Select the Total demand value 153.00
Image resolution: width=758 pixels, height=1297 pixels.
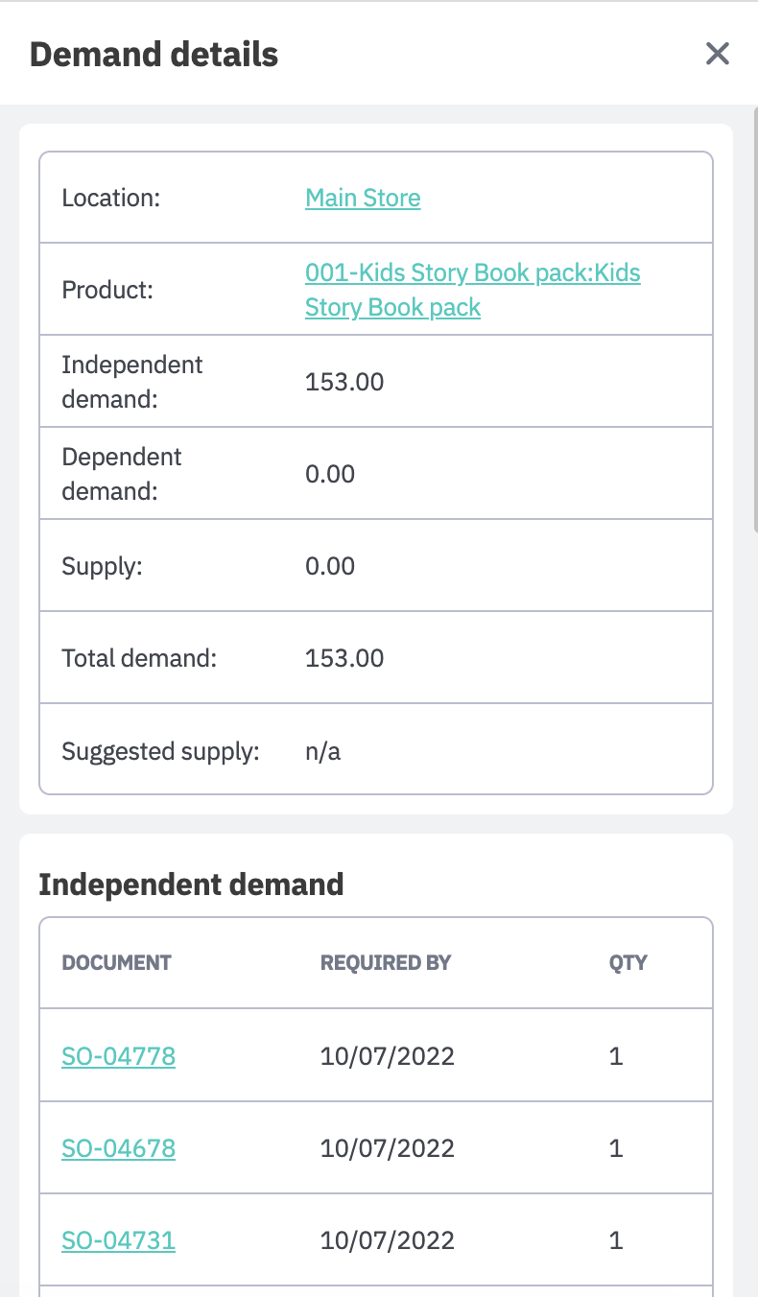pos(344,658)
